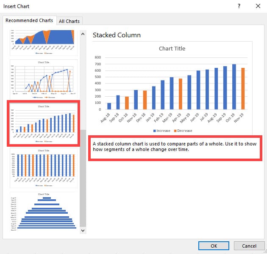Click the blue Increase legend entry in preview
This screenshot has height=254, width=267.
(x=162, y=131)
